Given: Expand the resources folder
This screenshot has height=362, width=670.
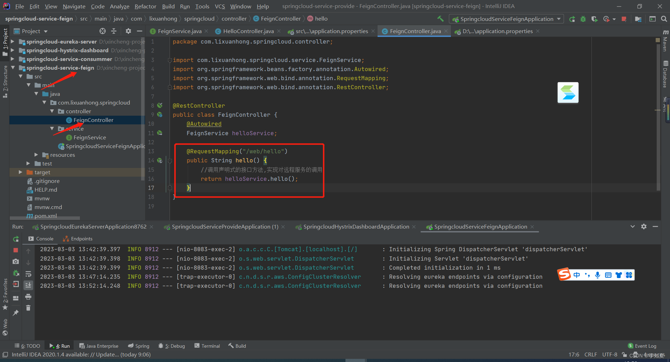Looking at the screenshot, I should 36,155.
